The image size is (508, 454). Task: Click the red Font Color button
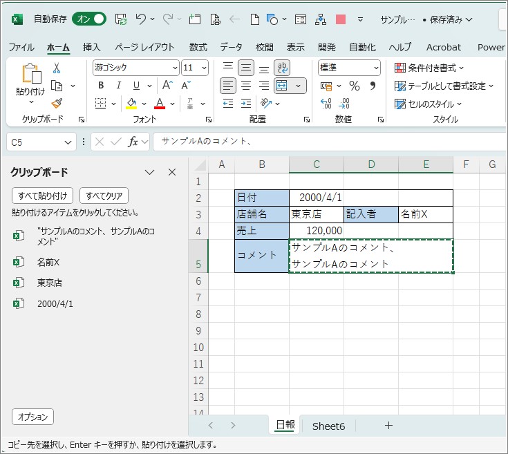[160, 104]
